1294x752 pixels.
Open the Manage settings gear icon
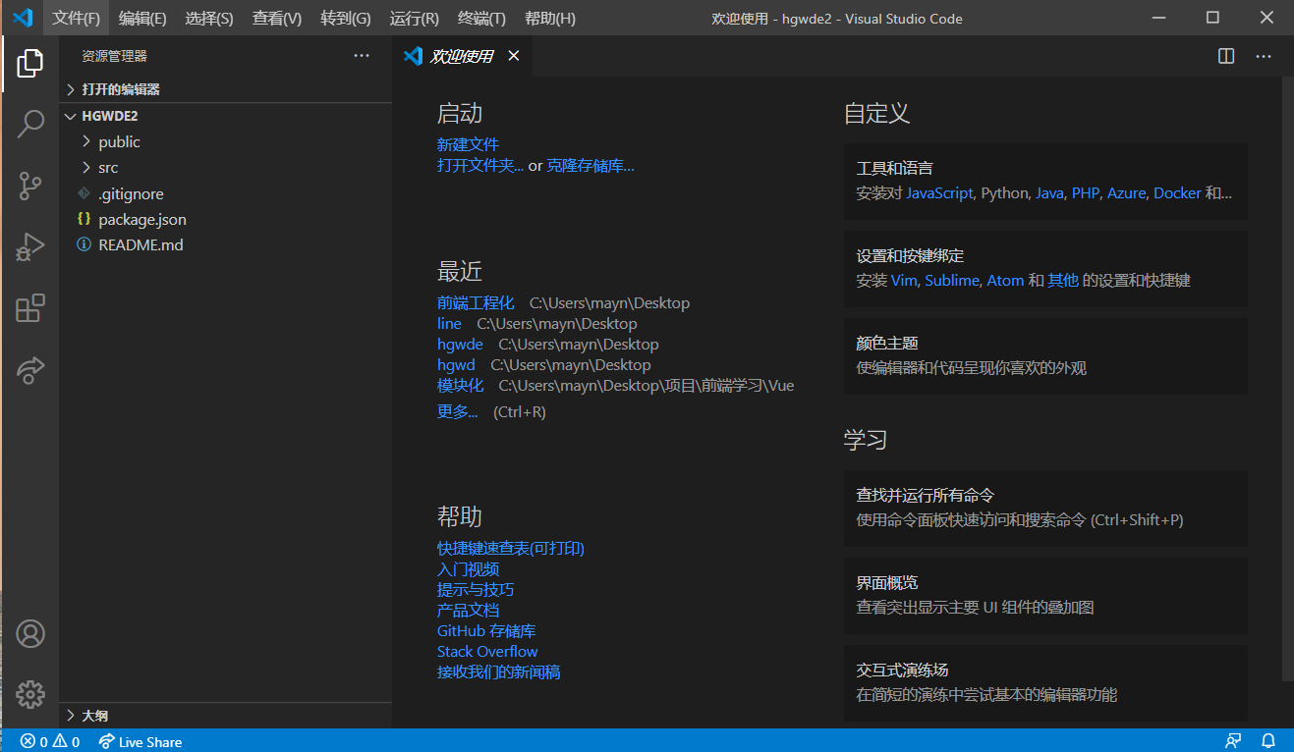click(30, 694)
